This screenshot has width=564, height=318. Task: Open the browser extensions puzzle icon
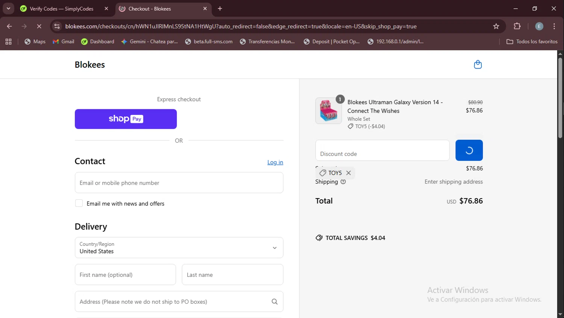(x=517, y=26)
